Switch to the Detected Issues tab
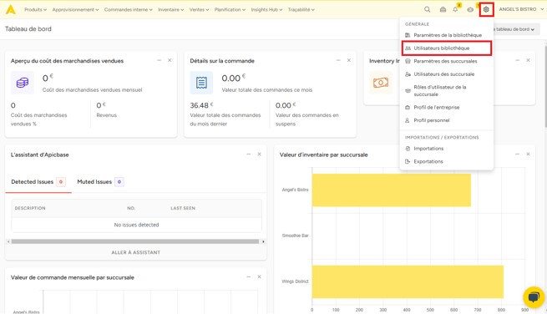The height and width of the screenshot is (314, 547). click(38, 182)
